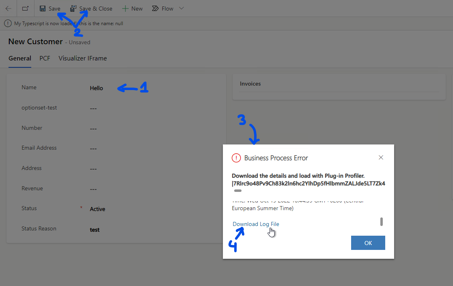Click the back arrow navigation icon
Viewport: 453px width, 286px height.
click(x=8, y=8)
